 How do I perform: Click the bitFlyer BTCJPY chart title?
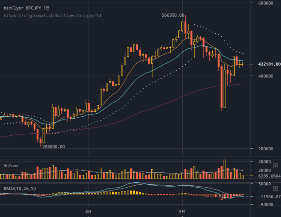point(26,8)
